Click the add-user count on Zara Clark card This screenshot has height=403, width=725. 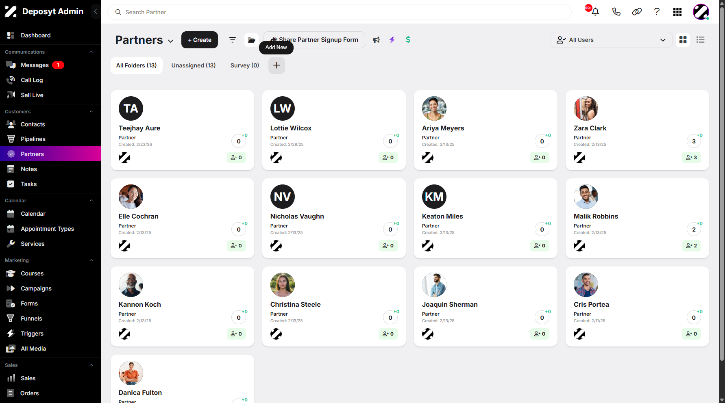click(x=691, y=158)
